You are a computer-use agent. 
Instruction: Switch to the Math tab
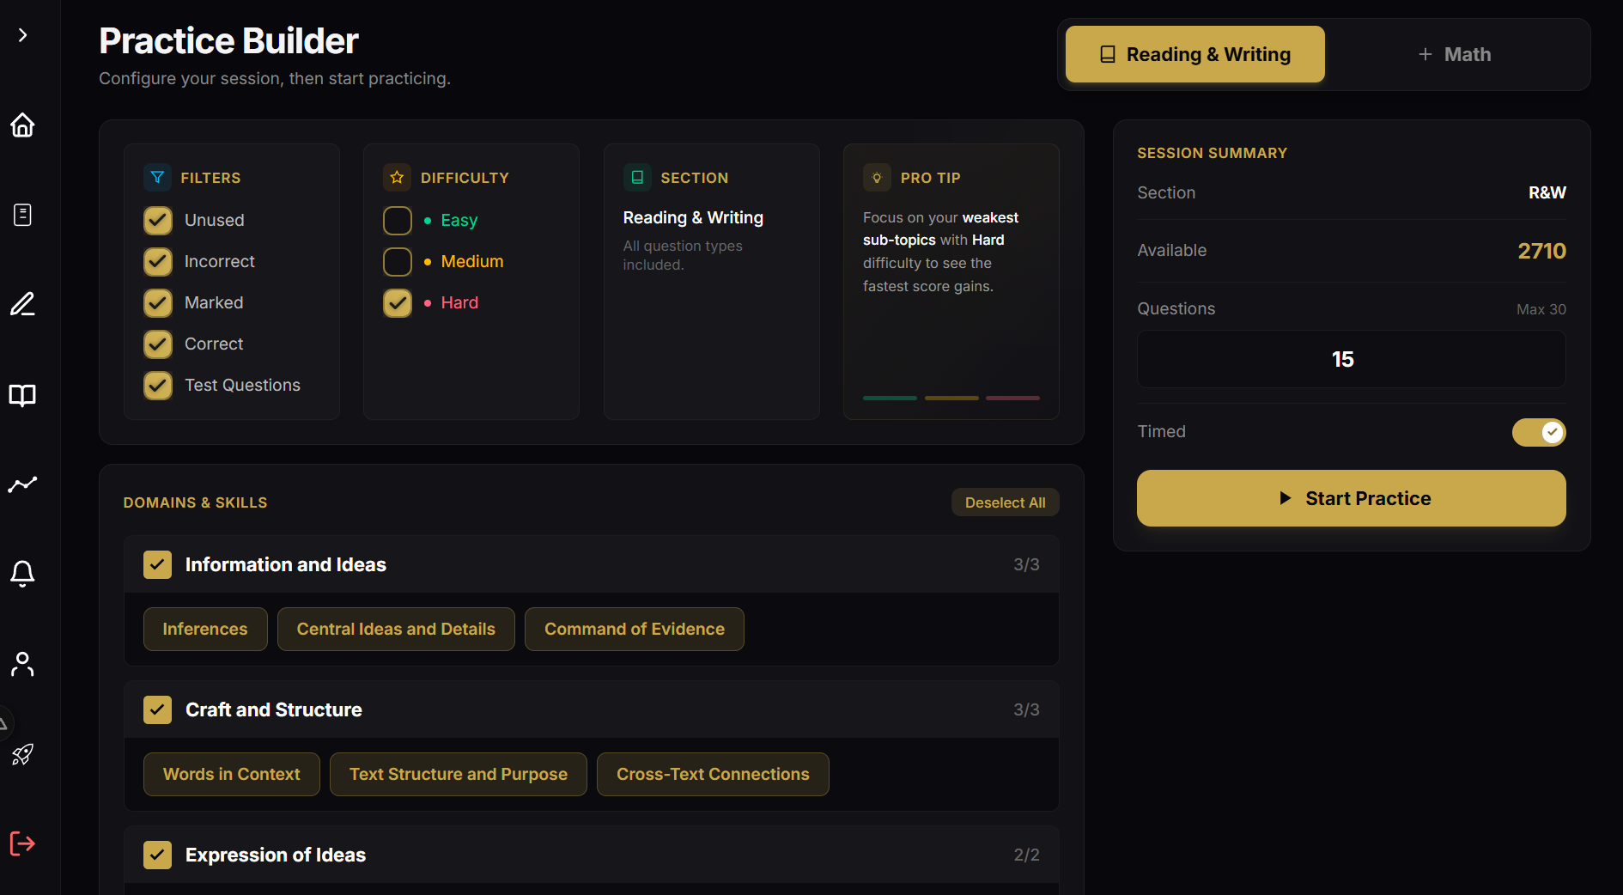[1454, 54]
